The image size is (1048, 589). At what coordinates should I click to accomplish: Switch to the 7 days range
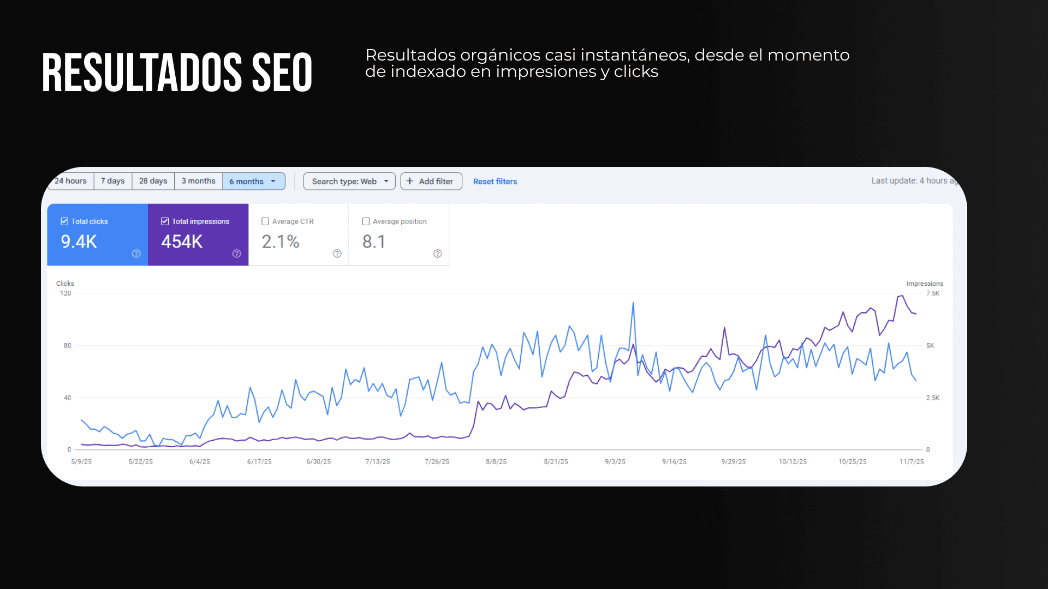pyautogui.click(x=113, y=181)
